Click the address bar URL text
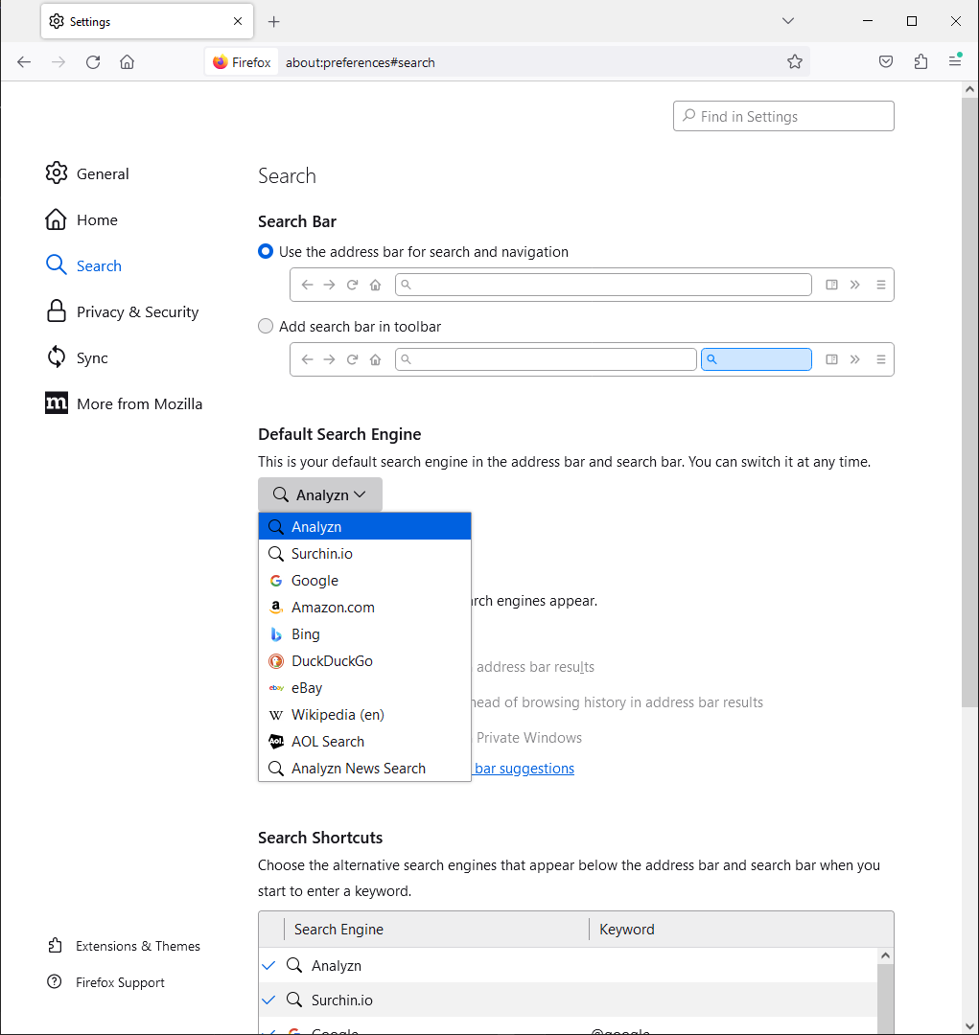This screenshot has width=979, height=1035. pyautogui.click(x=360, y=62)
